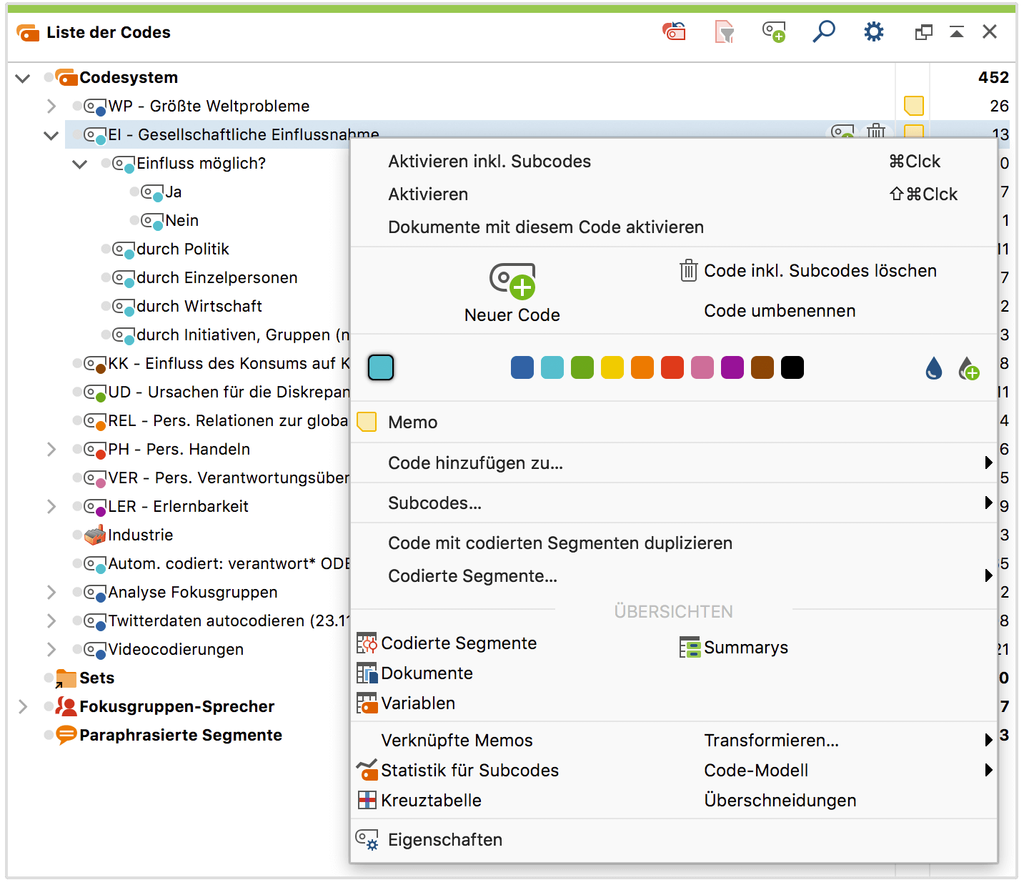Click the document filter toolbar icon
1024x885 pixels.
pos(725,31)
